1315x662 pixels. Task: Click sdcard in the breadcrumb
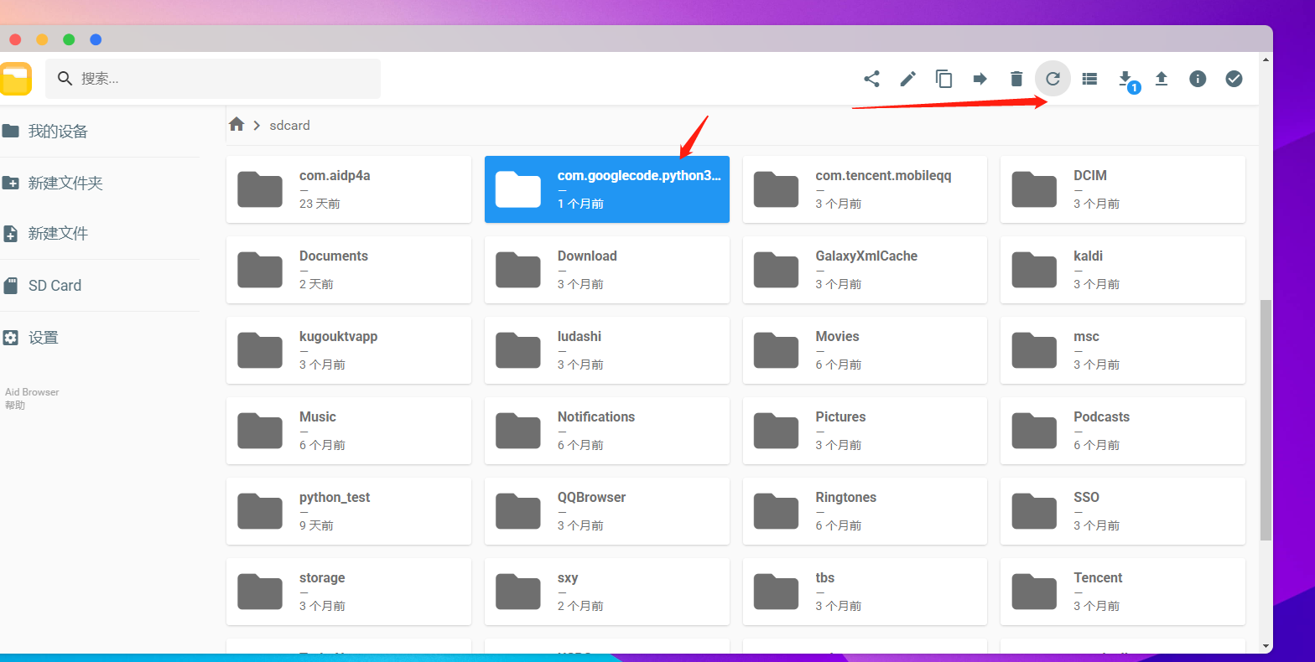289,126
